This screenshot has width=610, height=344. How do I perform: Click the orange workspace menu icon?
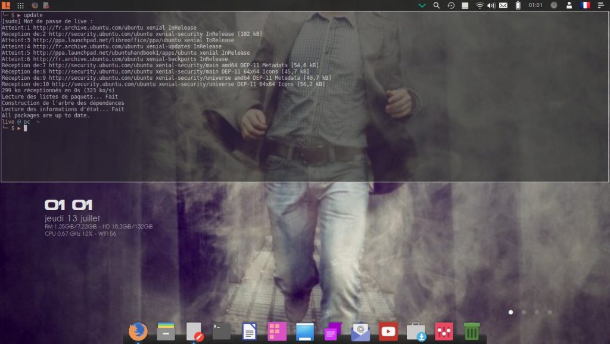click(7, 5)
